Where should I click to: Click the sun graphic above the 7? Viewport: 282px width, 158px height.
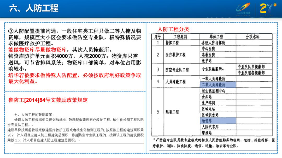click(x=275, y=4)
